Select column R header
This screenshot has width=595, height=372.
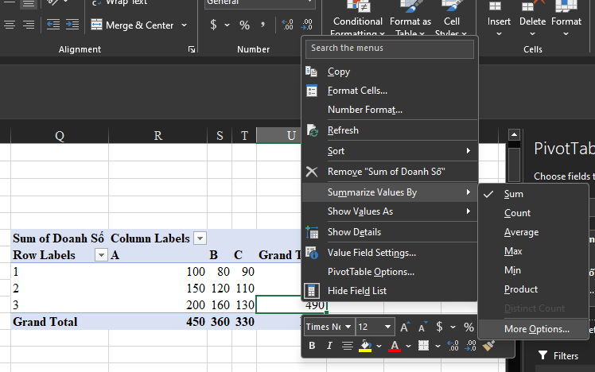[157, 135]
